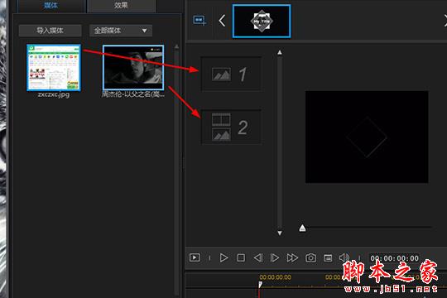Click the 00:00:00:00 timecode field
This screenshot has height=298, width=447.
[394, 258]
